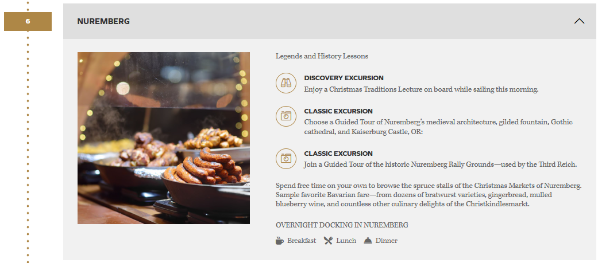Click the NUREMBERG section title
Screen dimensions: 598x263
103,21
